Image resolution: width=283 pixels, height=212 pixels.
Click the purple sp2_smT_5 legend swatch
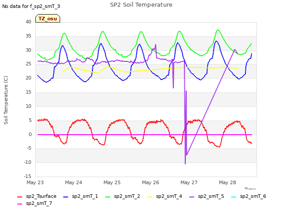click(192, 197)
